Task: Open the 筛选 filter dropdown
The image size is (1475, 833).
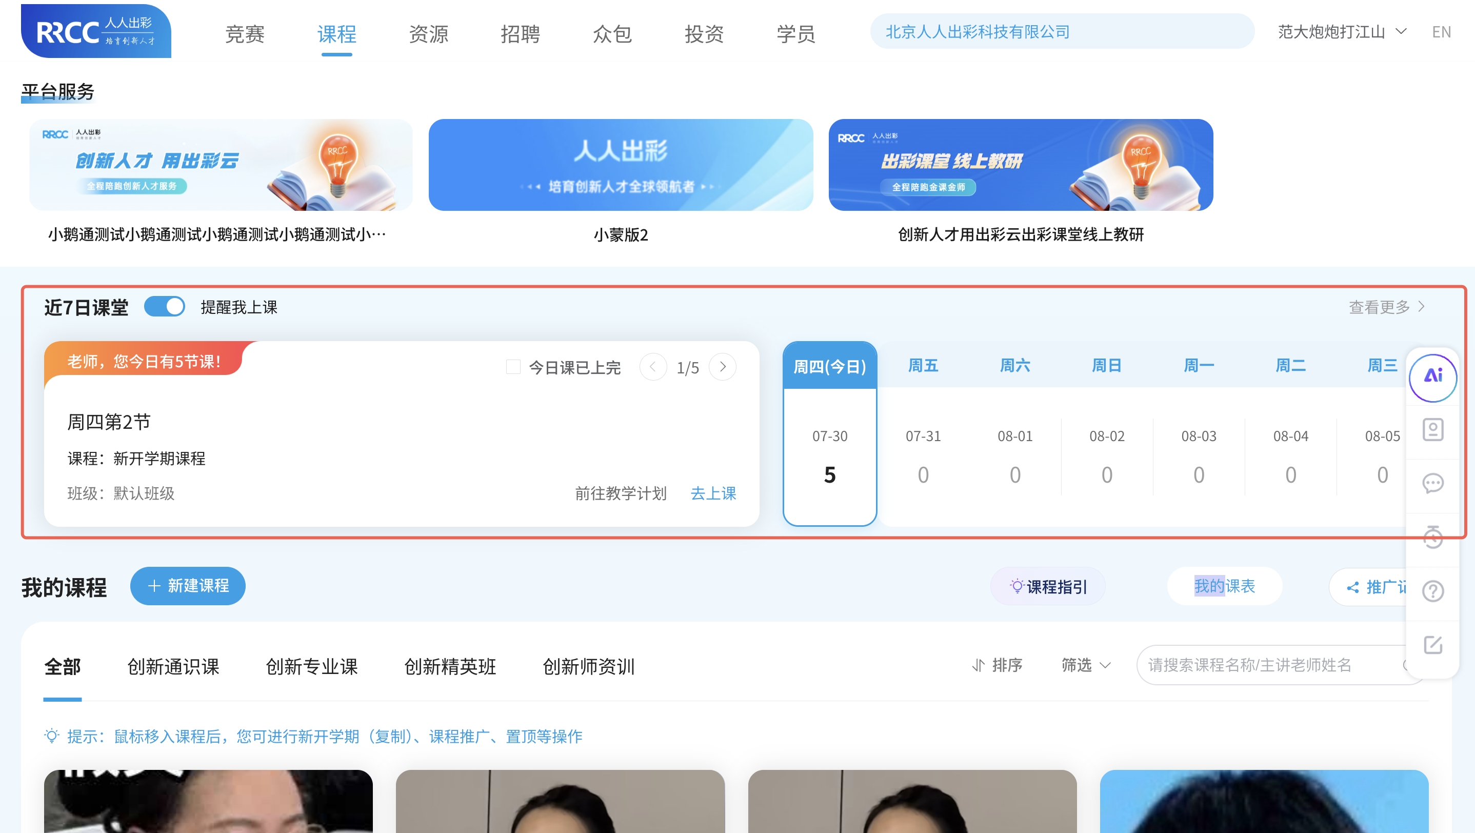Action: pos(1086,665)
